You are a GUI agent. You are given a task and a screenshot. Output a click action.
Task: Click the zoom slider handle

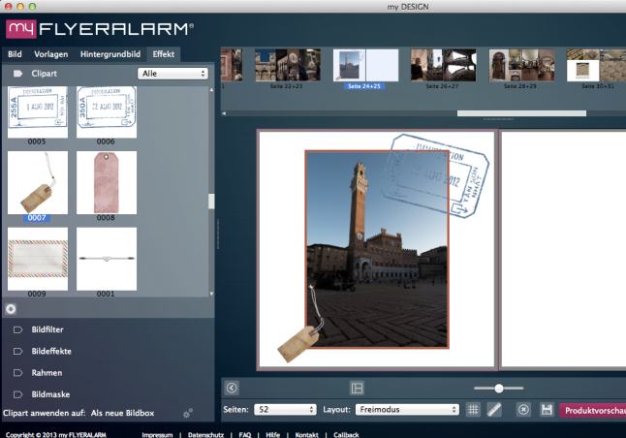click(499, 388)
